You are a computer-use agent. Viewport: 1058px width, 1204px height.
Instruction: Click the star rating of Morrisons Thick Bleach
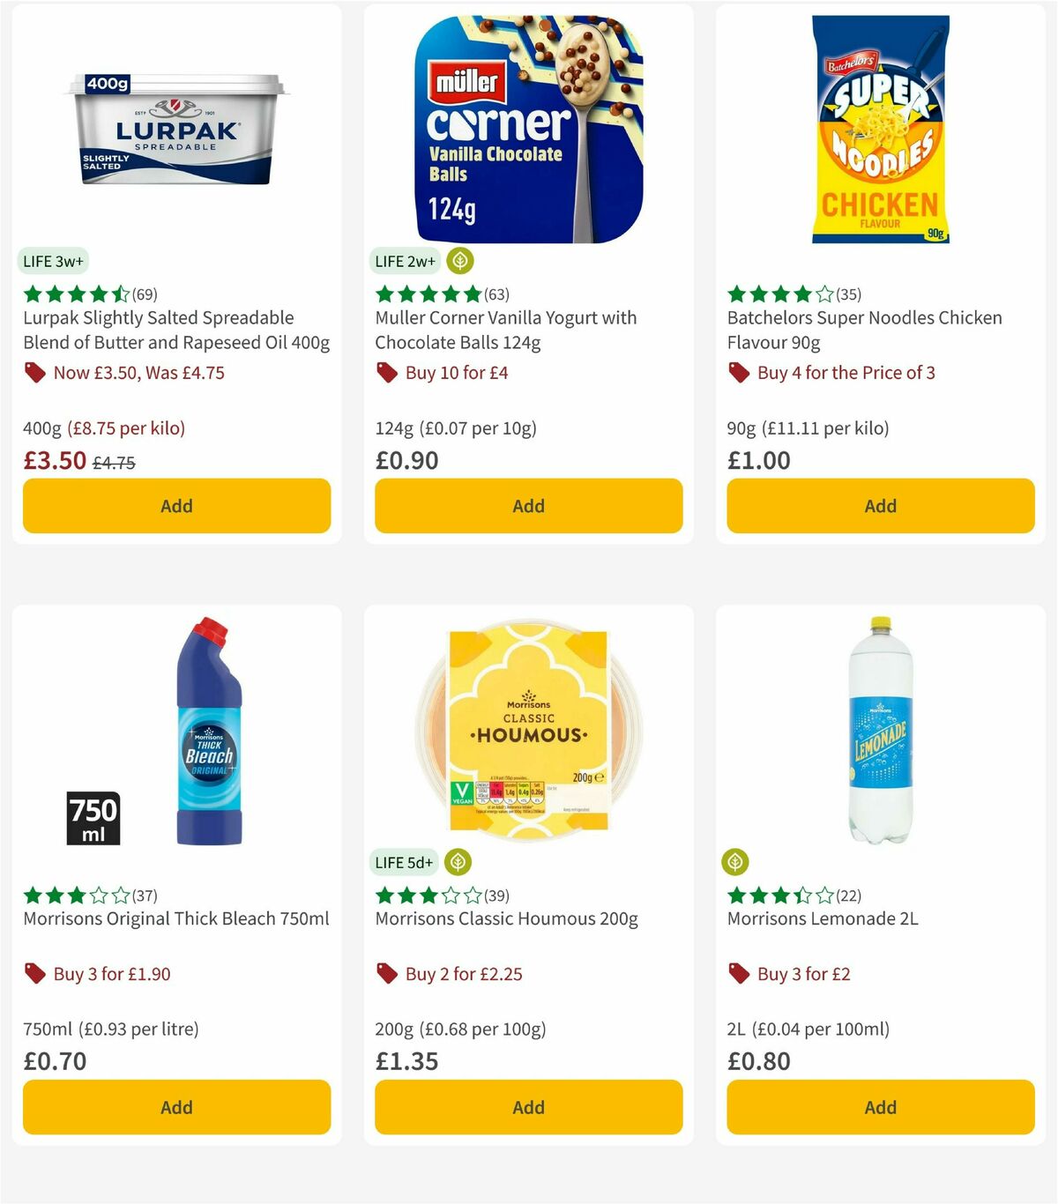pos(73,895)
